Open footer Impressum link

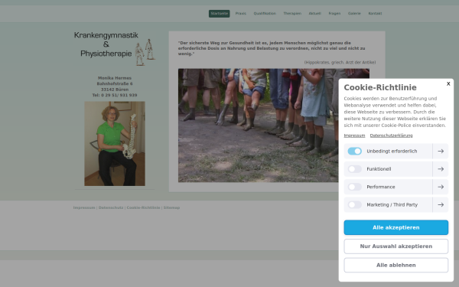84,207
